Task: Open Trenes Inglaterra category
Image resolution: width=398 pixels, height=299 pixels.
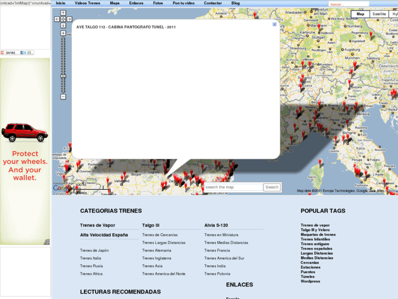Action: click(157, 258)
